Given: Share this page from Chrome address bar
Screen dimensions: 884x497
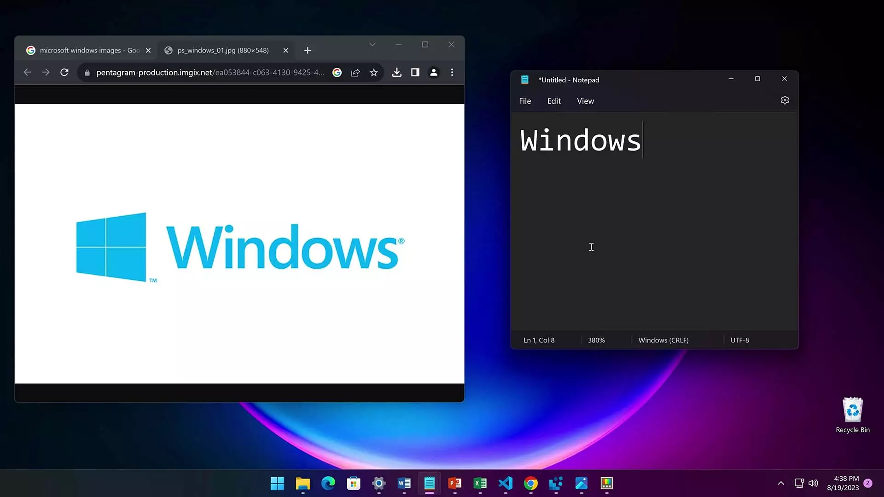Looking at the screenshot, I should coord(355,72).
